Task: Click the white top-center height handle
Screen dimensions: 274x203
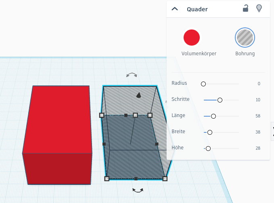Action: pyautogui.click(x=135, y=115)
